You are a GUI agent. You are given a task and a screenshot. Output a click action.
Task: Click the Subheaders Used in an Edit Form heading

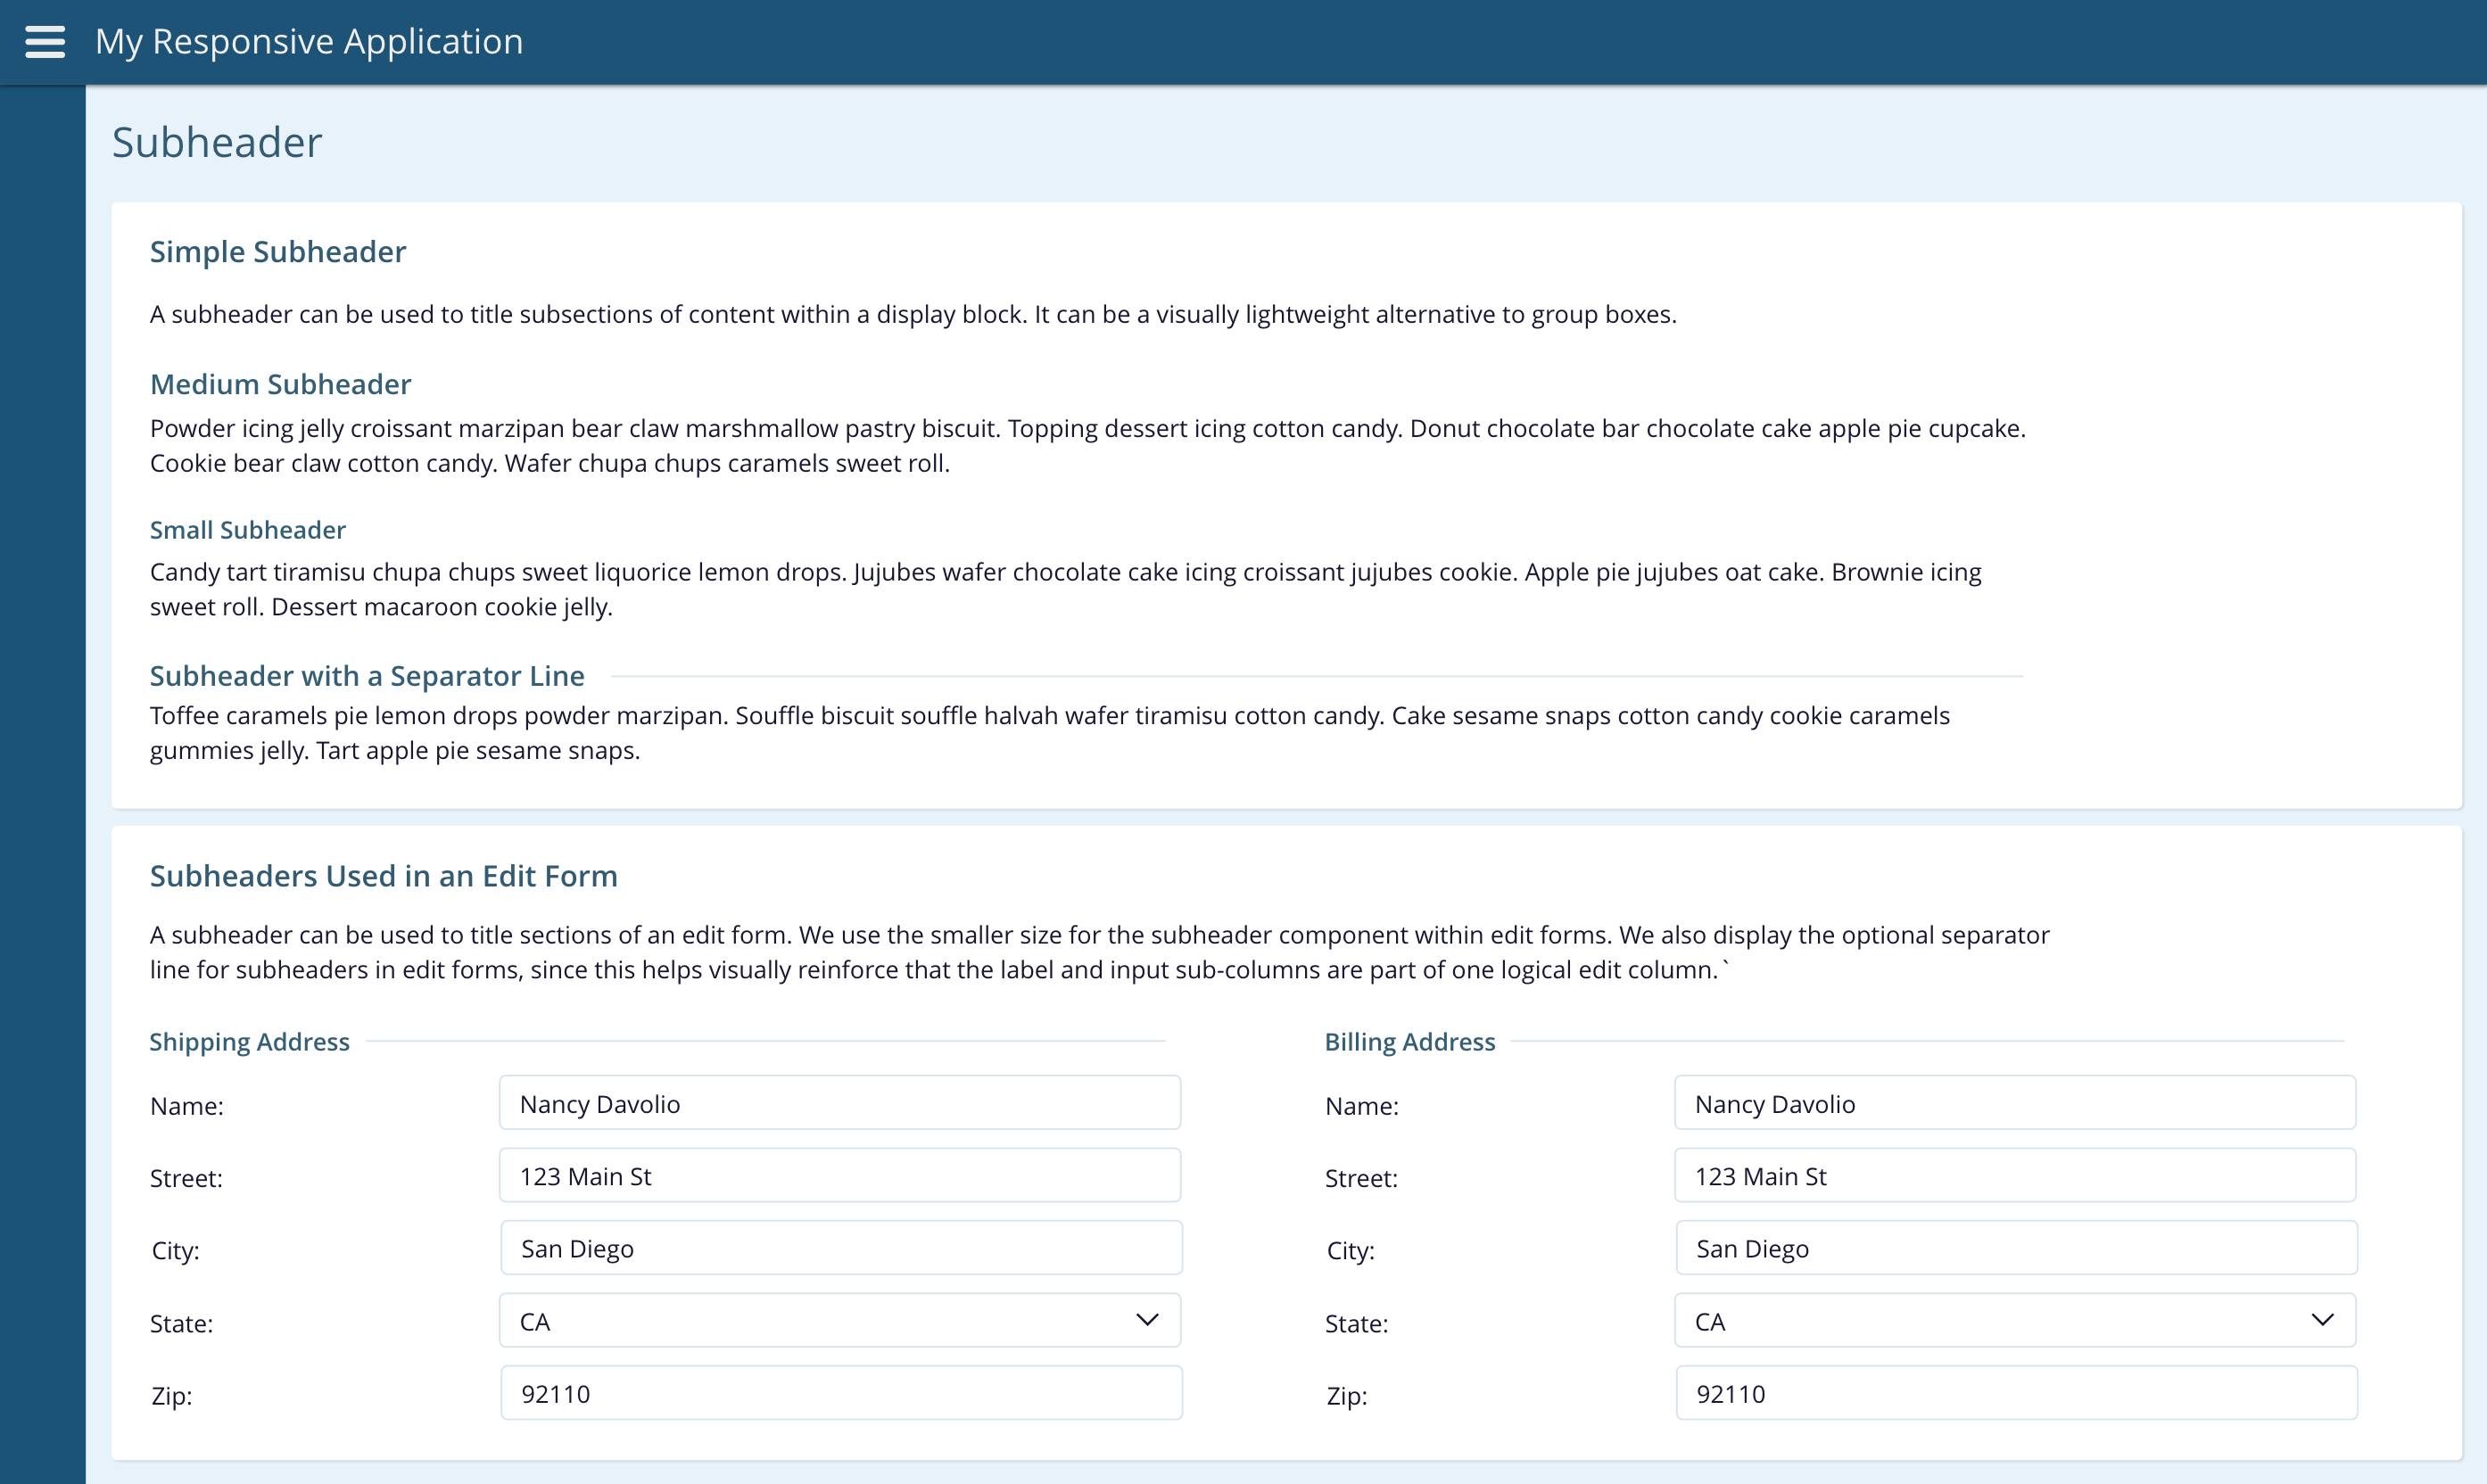coord(383,876)
